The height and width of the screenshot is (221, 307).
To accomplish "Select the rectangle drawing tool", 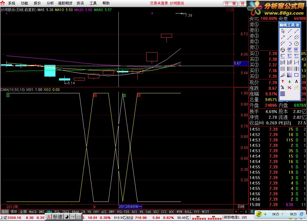I will tap(297, 75).
